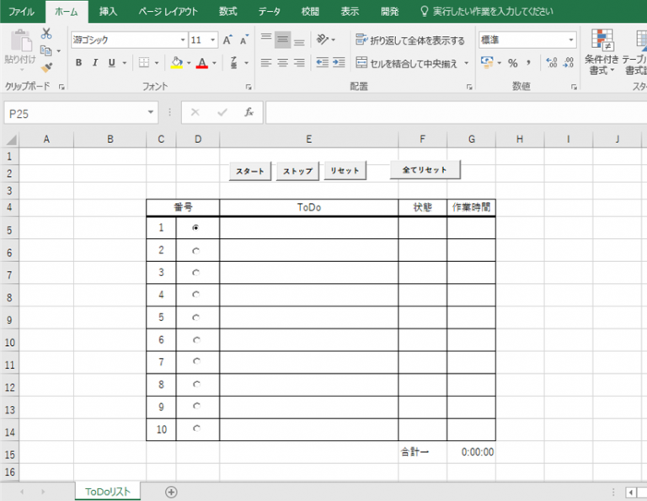
Task: Align text left
Action: click(x=266, y=62)
